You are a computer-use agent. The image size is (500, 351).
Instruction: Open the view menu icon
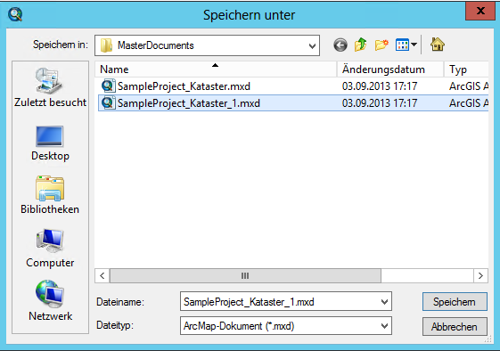click(406, 45)
